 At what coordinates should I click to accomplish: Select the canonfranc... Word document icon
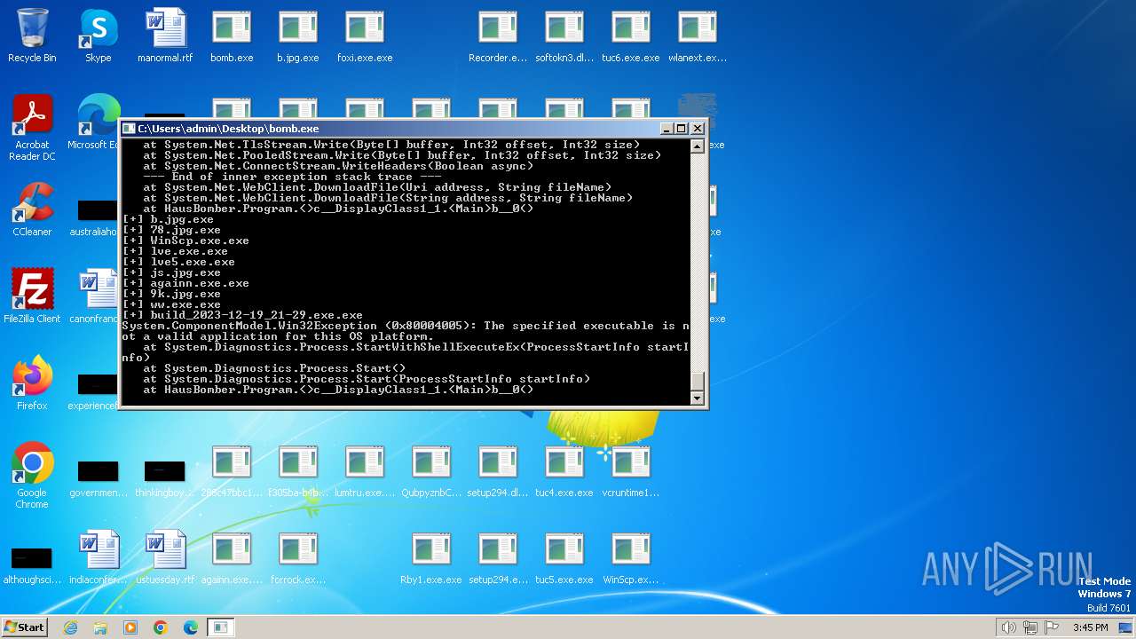(96, 296)
